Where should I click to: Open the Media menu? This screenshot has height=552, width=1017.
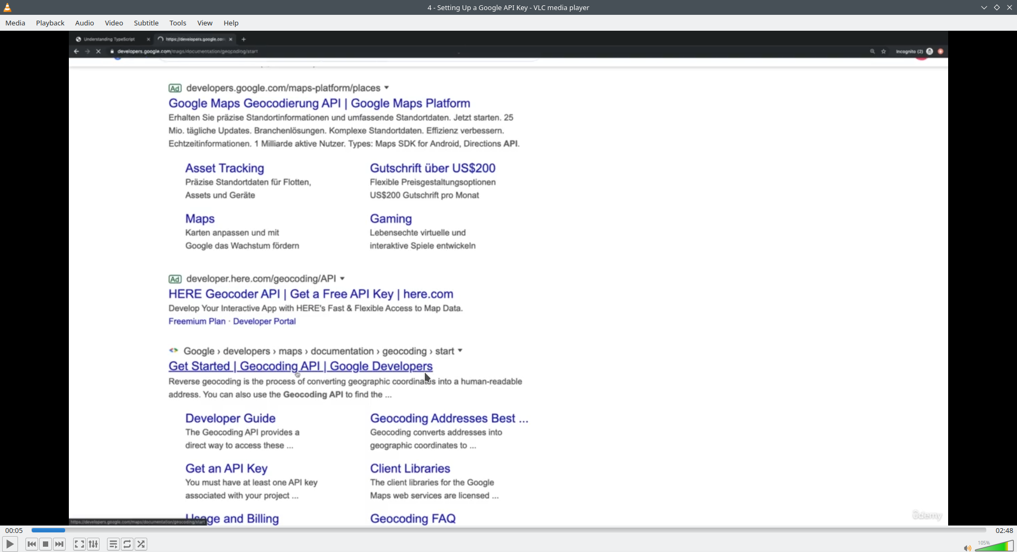pos(15,23)
